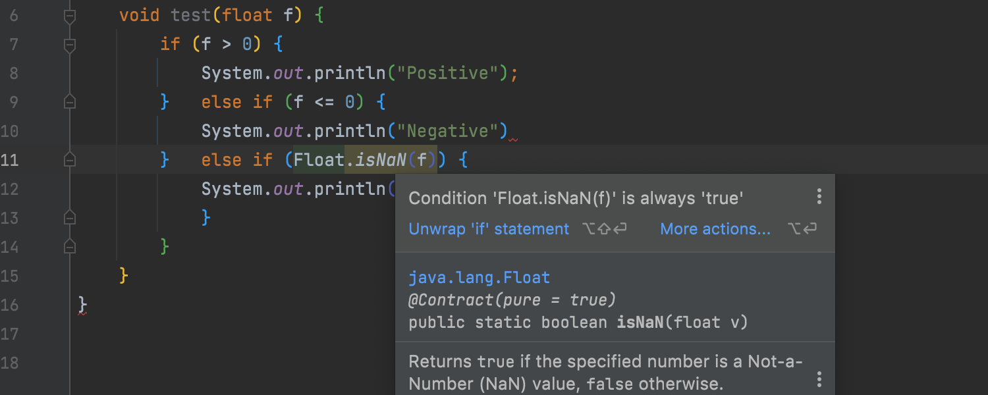Screen dimensions: 988x395
Task: Click the "Negative" string literal
Action: tap(448, 131)
